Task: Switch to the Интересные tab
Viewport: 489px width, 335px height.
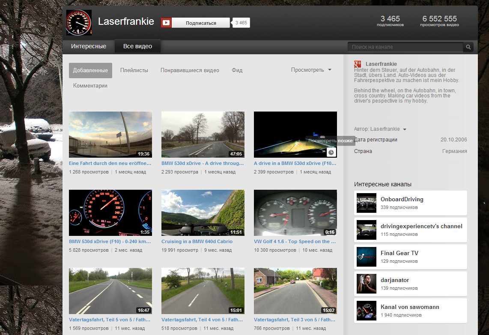Action: click(89, 46)
